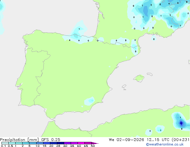This screenshot has width=190, height=147.
Task: Click the "4" precipitation value on the map
Action: tap(169, 4)
